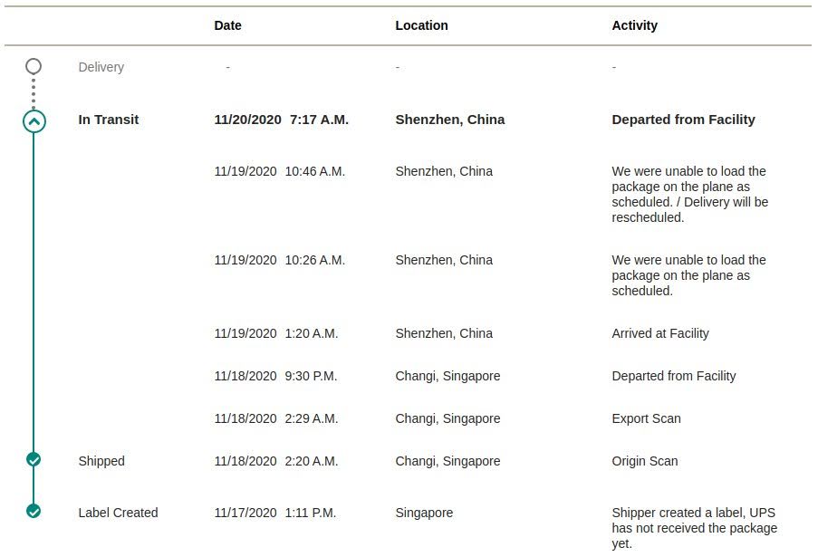Collapse the In Transit chevron icon

tap(34, 121)
